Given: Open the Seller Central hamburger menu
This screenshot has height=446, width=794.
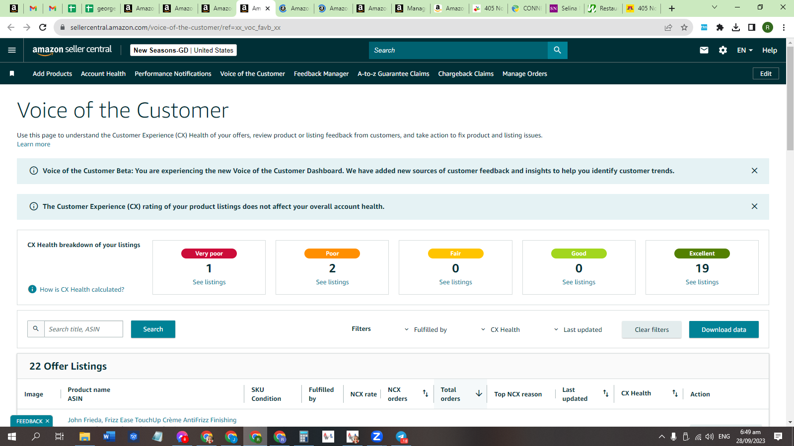Looking at the screenshot, I should pyautogui.click(x=12, y=50).
